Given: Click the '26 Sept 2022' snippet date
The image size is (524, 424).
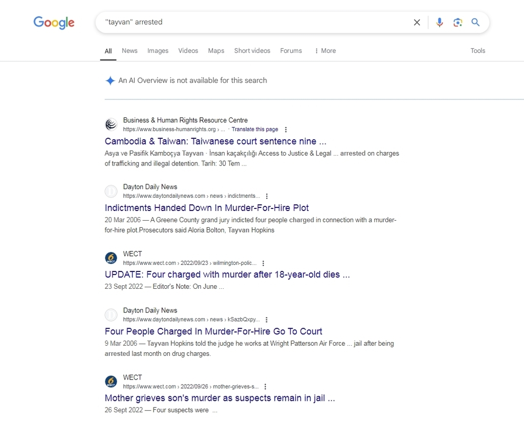Looking at the screenshot, I should click(x=124, y=410).
